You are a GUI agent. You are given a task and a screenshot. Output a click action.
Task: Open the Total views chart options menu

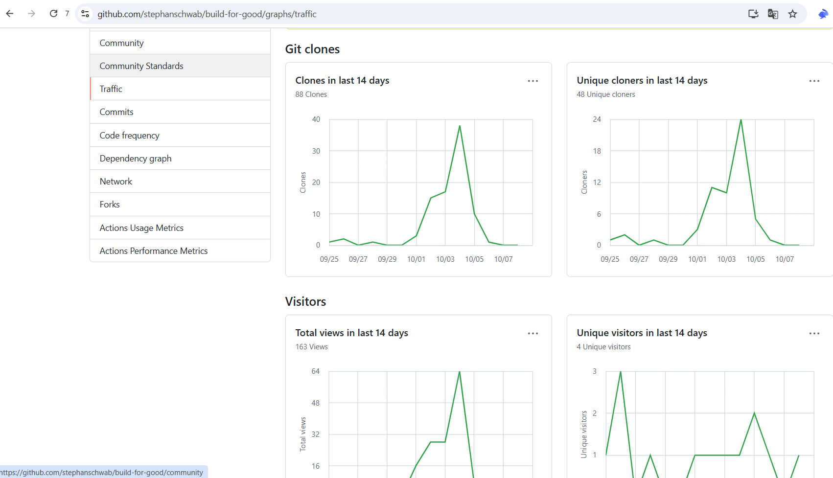[532, 334]
